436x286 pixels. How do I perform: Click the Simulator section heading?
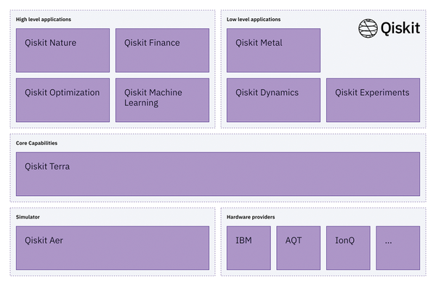pos(28,217)
